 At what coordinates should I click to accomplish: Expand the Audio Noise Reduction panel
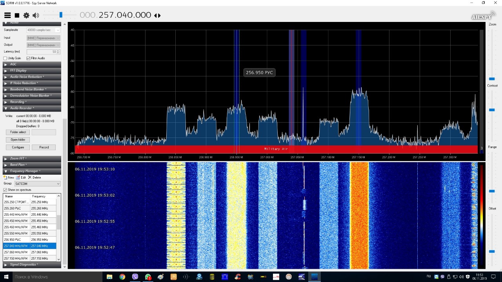click(32, 77)
